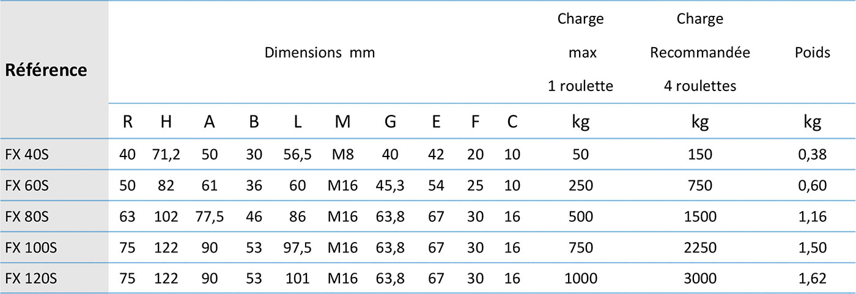Select the 3000 recommended load cell

point(699,279)
